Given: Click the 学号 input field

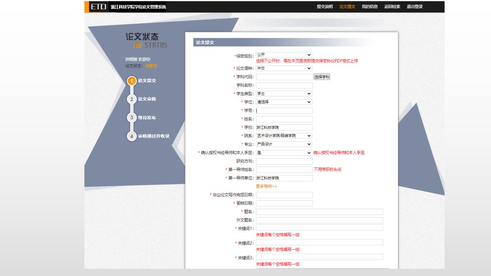Looking at the screenshot, I should [284, 111].
